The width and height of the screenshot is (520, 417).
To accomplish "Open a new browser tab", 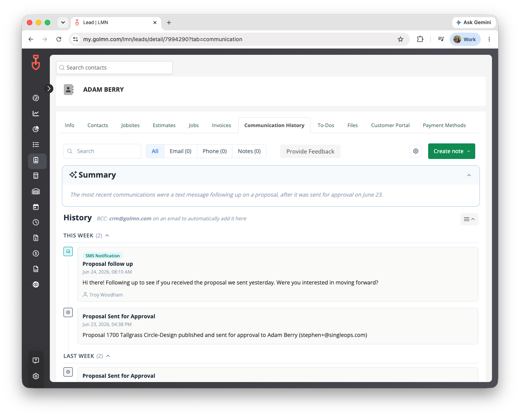I will tap(169, 23).
